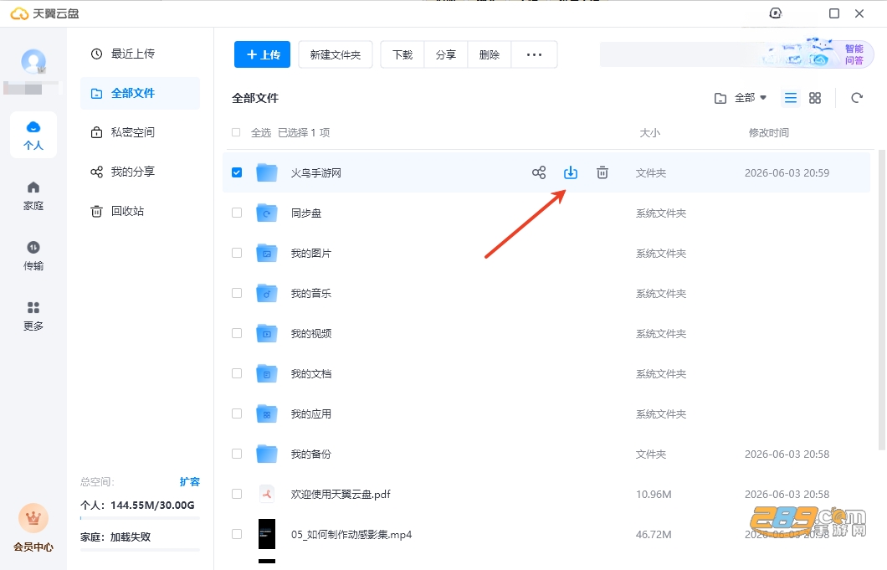Select 全部文件 in the sidebar
This screenshot has height=570, width=887.
click(x=140, y=93)
